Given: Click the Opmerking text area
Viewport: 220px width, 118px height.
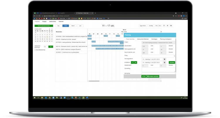Looking at the screenshot, I should tap(158, 69).
